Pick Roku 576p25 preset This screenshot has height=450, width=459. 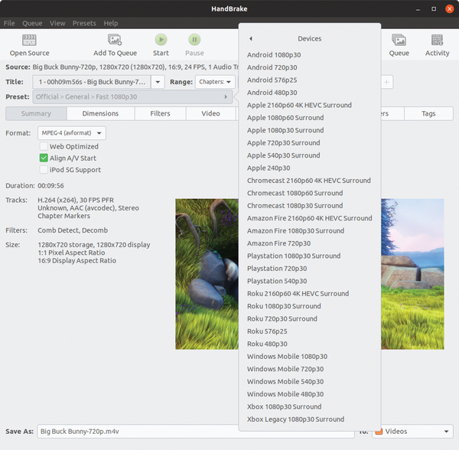[x=310, y=331]
